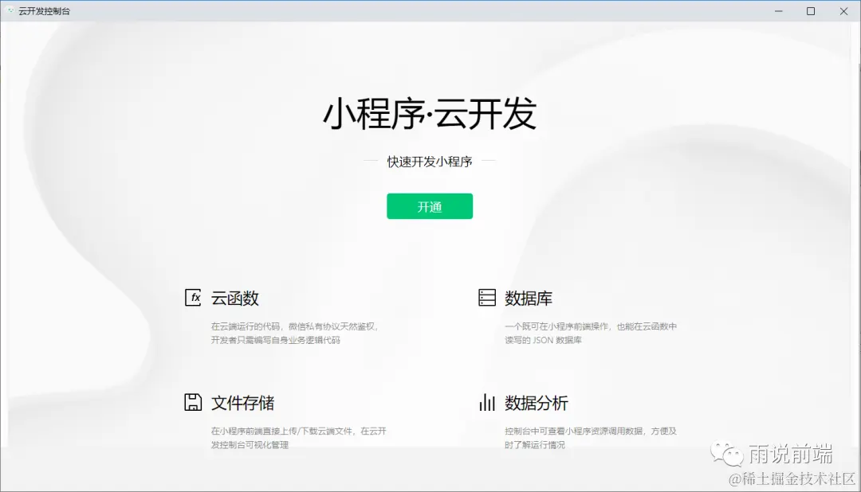861x492 pixels.
Task: Click the small dash icon beside 快速开发小程序
Action: (371, 162)
